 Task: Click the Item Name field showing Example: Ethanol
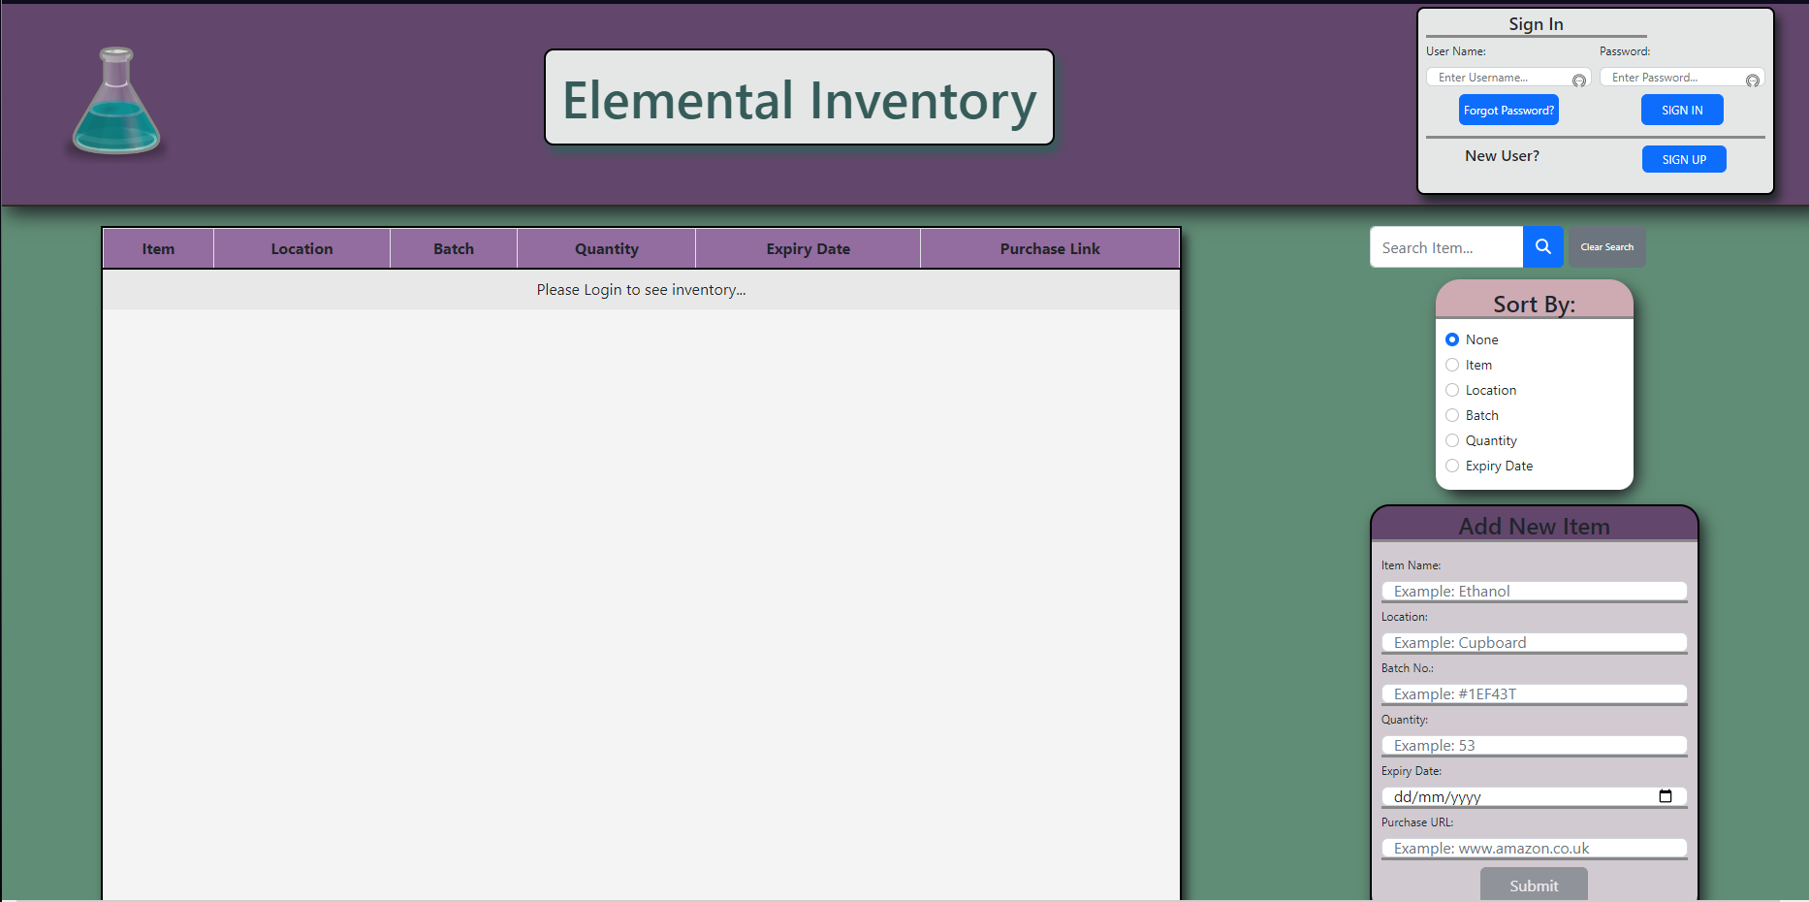click(1533, 591)
